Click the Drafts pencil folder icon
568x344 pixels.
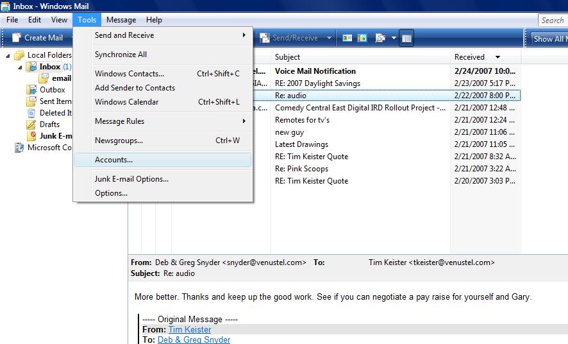pos(32,125)
